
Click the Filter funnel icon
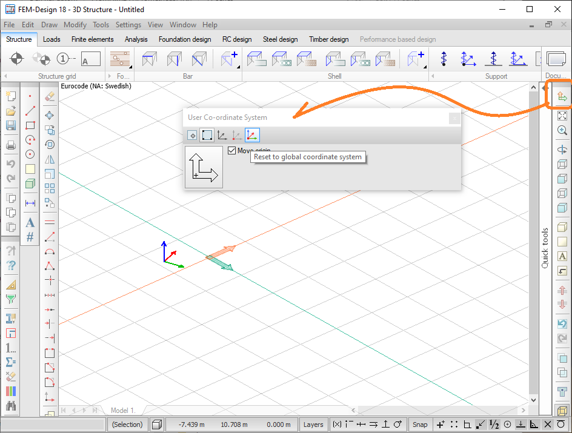[11, 299]
